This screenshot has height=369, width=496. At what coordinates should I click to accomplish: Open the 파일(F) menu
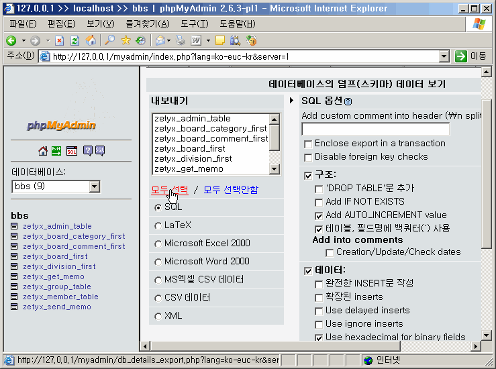point(23,24)
